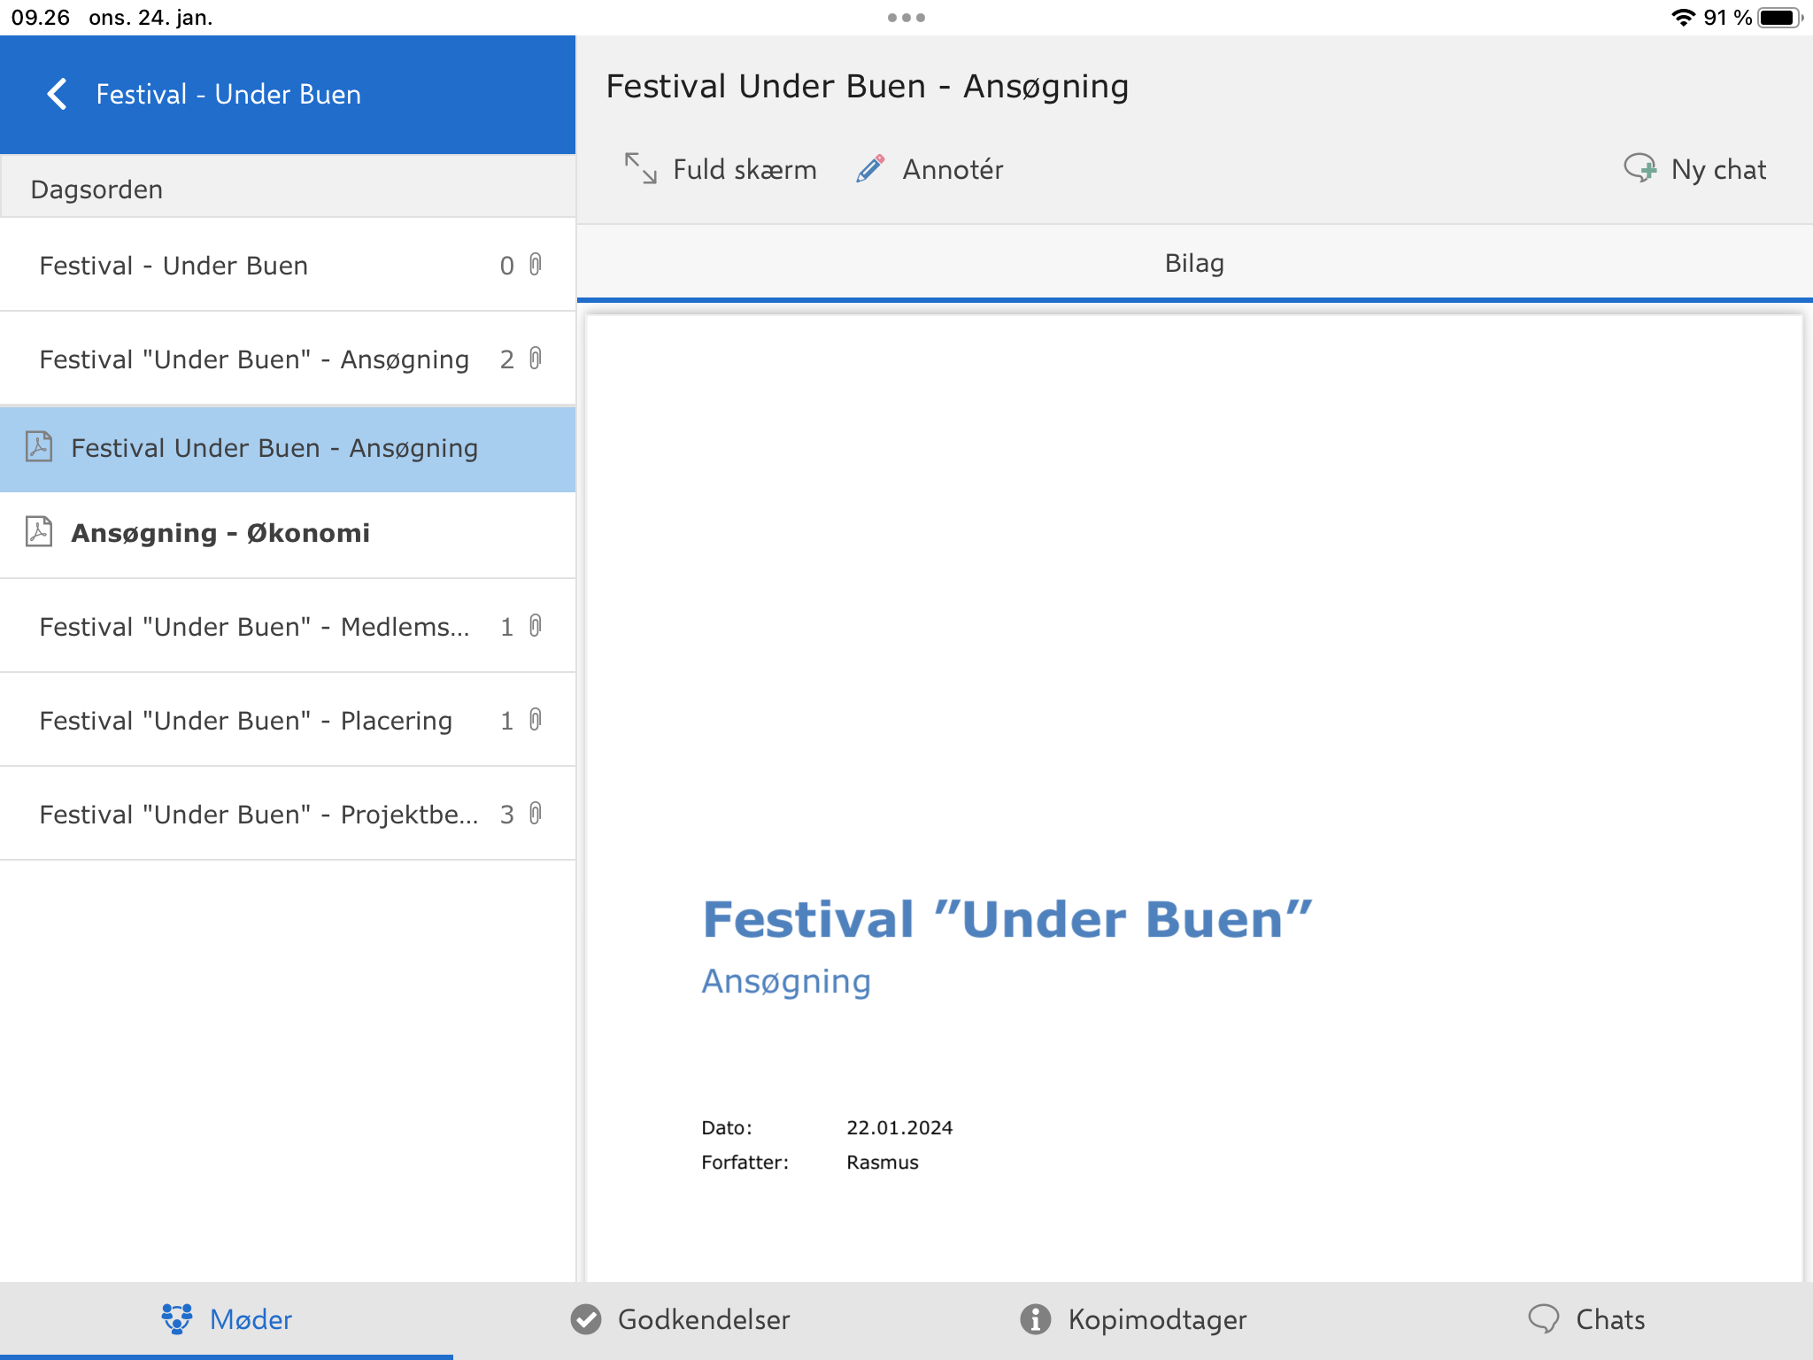Screen dimensions: 1813x1360
Task: Tap the paperclip on the Placering row
Action: (x=536, y=720)
